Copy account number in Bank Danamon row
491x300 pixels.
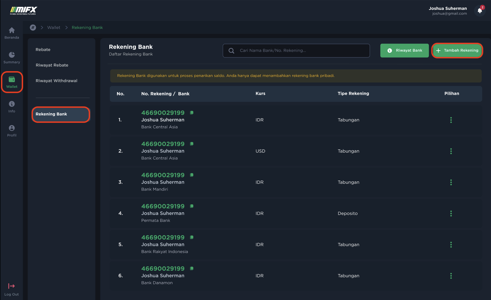point(192,268)
